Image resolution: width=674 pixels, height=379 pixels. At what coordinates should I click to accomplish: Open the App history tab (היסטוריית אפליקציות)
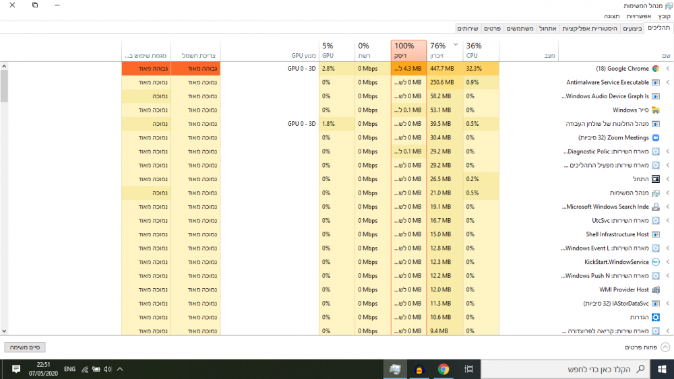pyautogui.click(x=589, y=28)
